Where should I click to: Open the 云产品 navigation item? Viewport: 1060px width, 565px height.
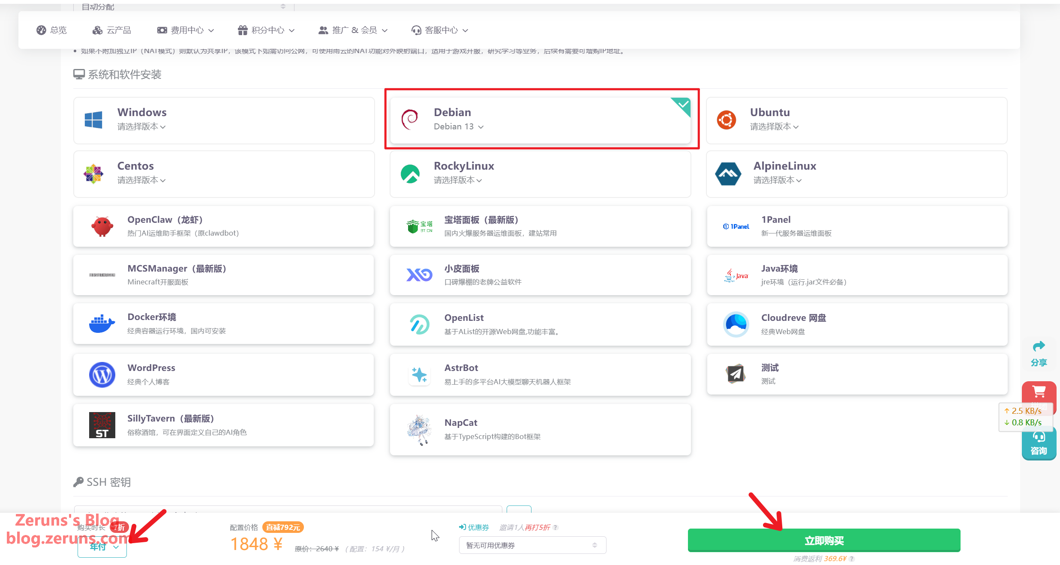click(112, 30)
